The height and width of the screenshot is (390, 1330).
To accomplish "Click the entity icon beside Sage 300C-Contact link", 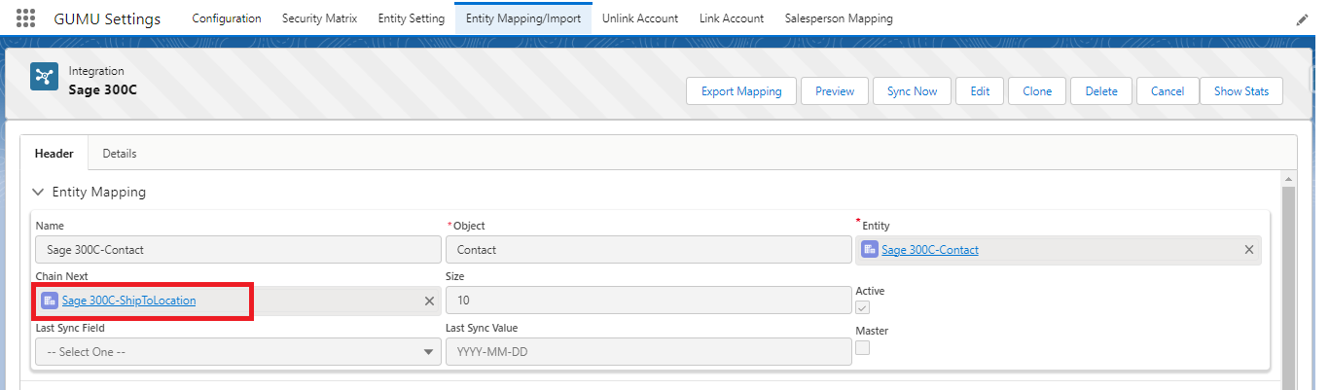I will click(870, 250).
